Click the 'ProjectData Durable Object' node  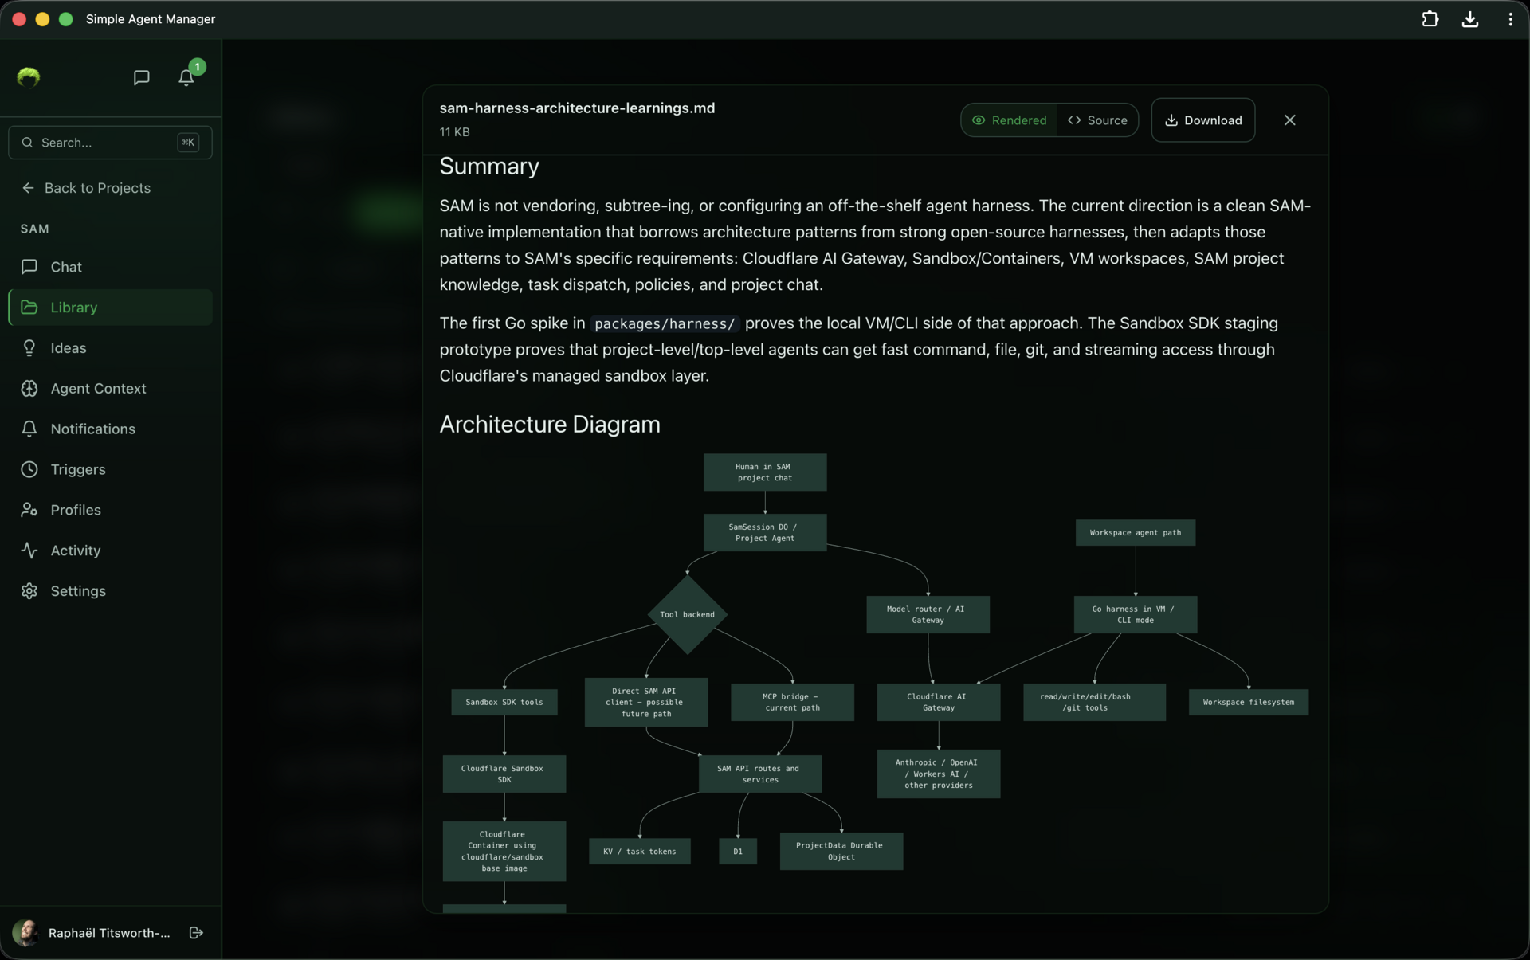[841, 852]
